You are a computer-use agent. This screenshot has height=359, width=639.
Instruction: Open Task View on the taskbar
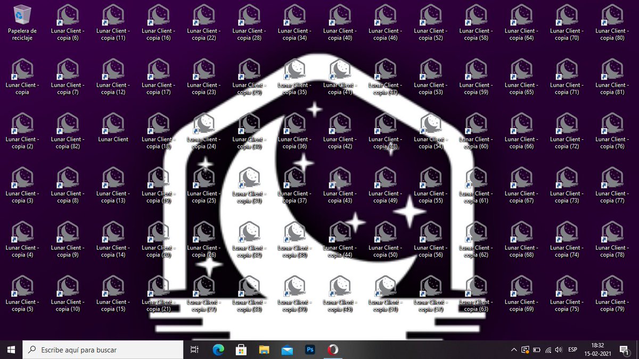(194, 349)
